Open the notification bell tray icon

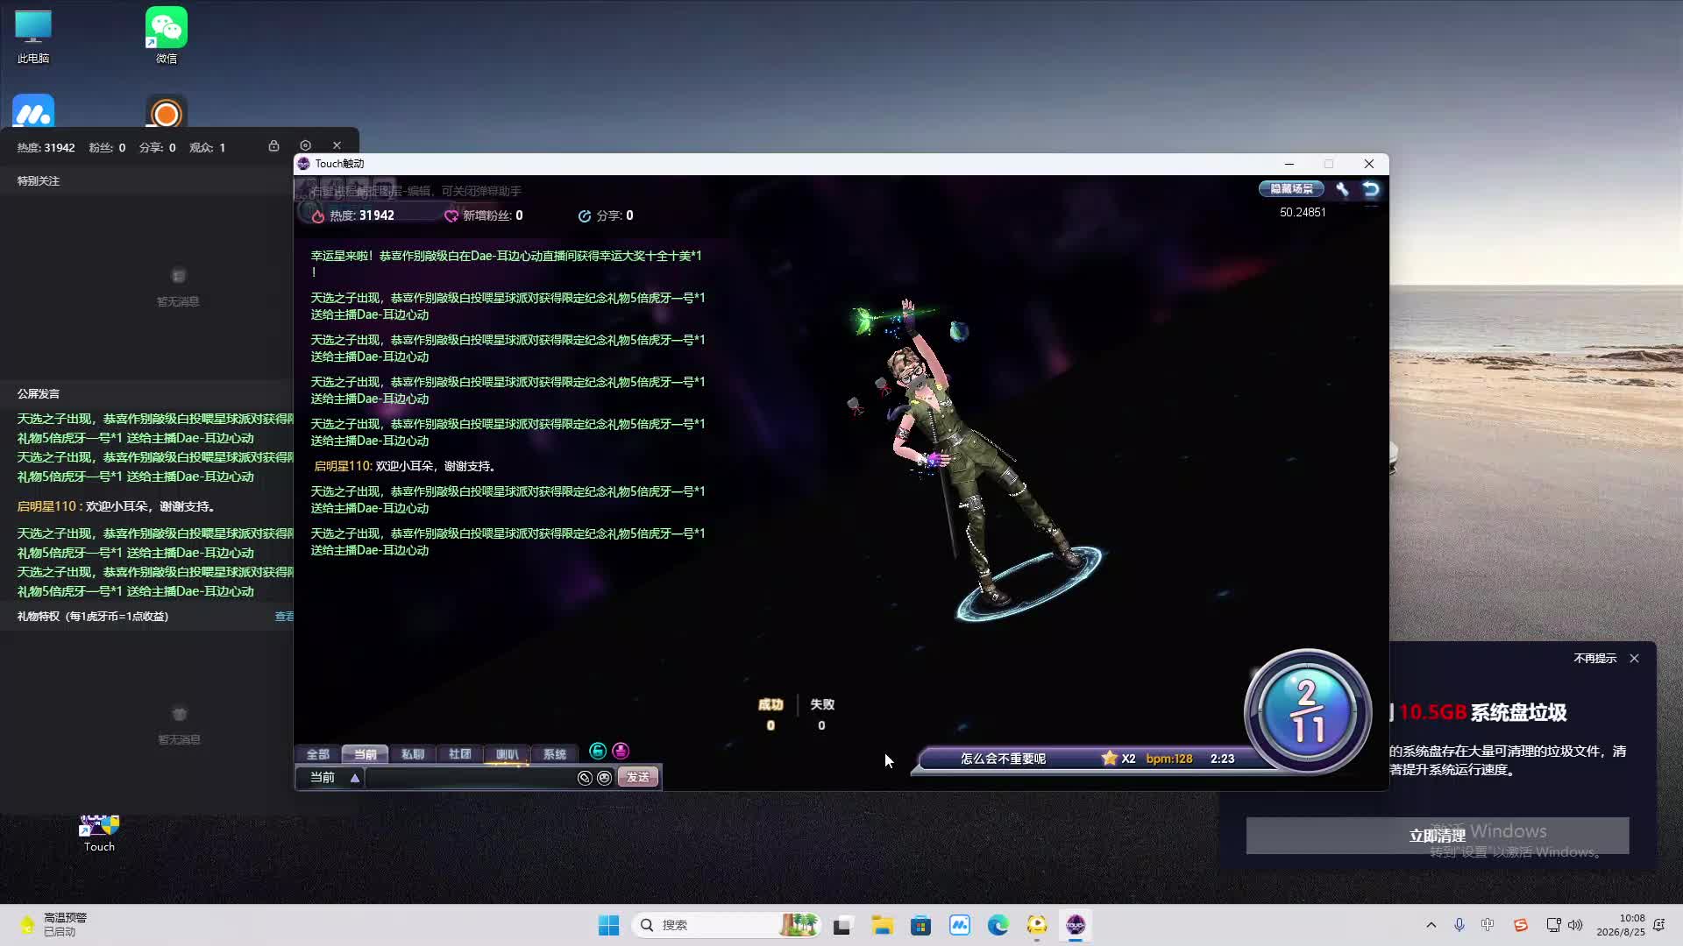coord(1658,925)
